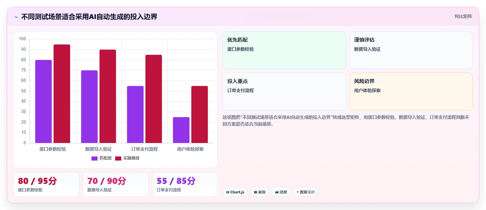Click the 100 y-axis tick value
Viewport: 486px width, 210px height.
tap(22, 39)
